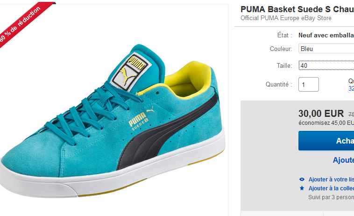Expand the Taille dropdown showing 40
The height and width of the screenshot is (216, 354).
pos(326,65)
